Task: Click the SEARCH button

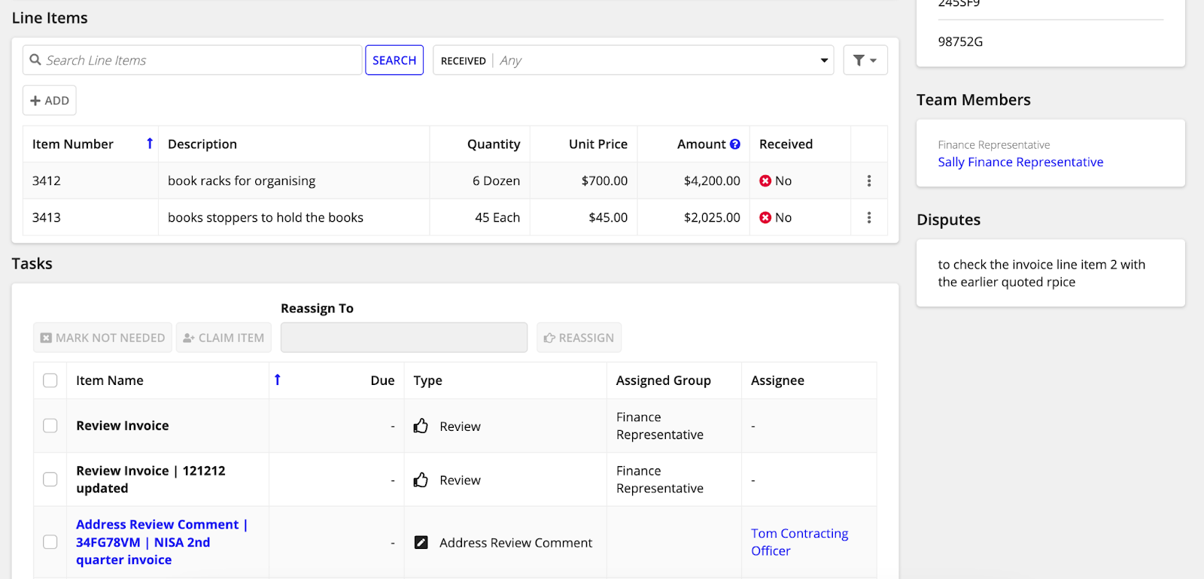Action: [394, 60]
